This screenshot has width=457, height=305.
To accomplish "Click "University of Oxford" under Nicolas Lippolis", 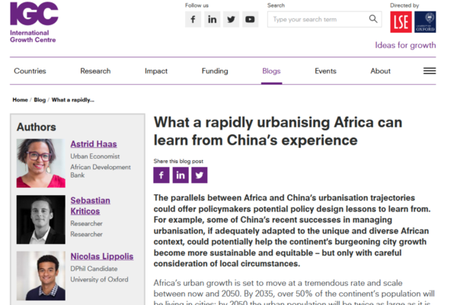I will pos(99,279).
